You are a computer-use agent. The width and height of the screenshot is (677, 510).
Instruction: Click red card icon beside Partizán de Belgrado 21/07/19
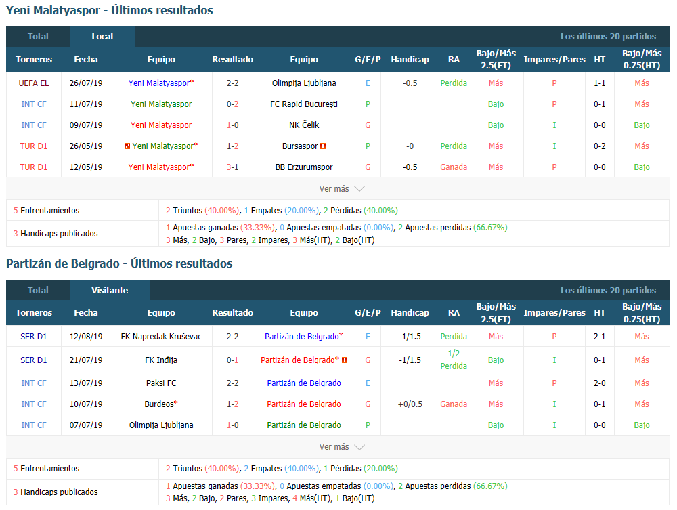345,360
